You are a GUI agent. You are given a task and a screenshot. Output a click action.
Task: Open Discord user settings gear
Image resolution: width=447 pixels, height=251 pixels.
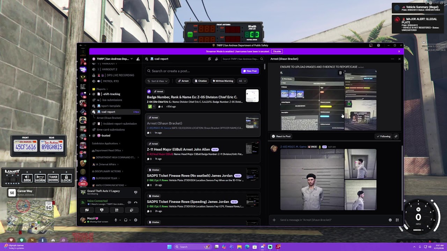coord(136,220)
